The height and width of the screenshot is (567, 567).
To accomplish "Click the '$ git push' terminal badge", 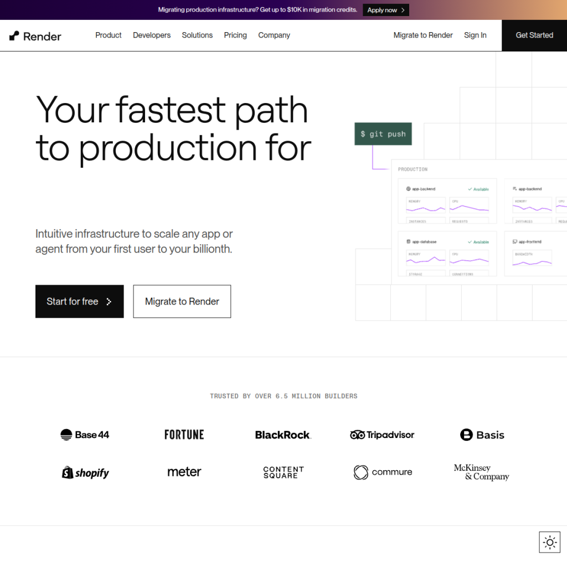I will coord(383,134).
